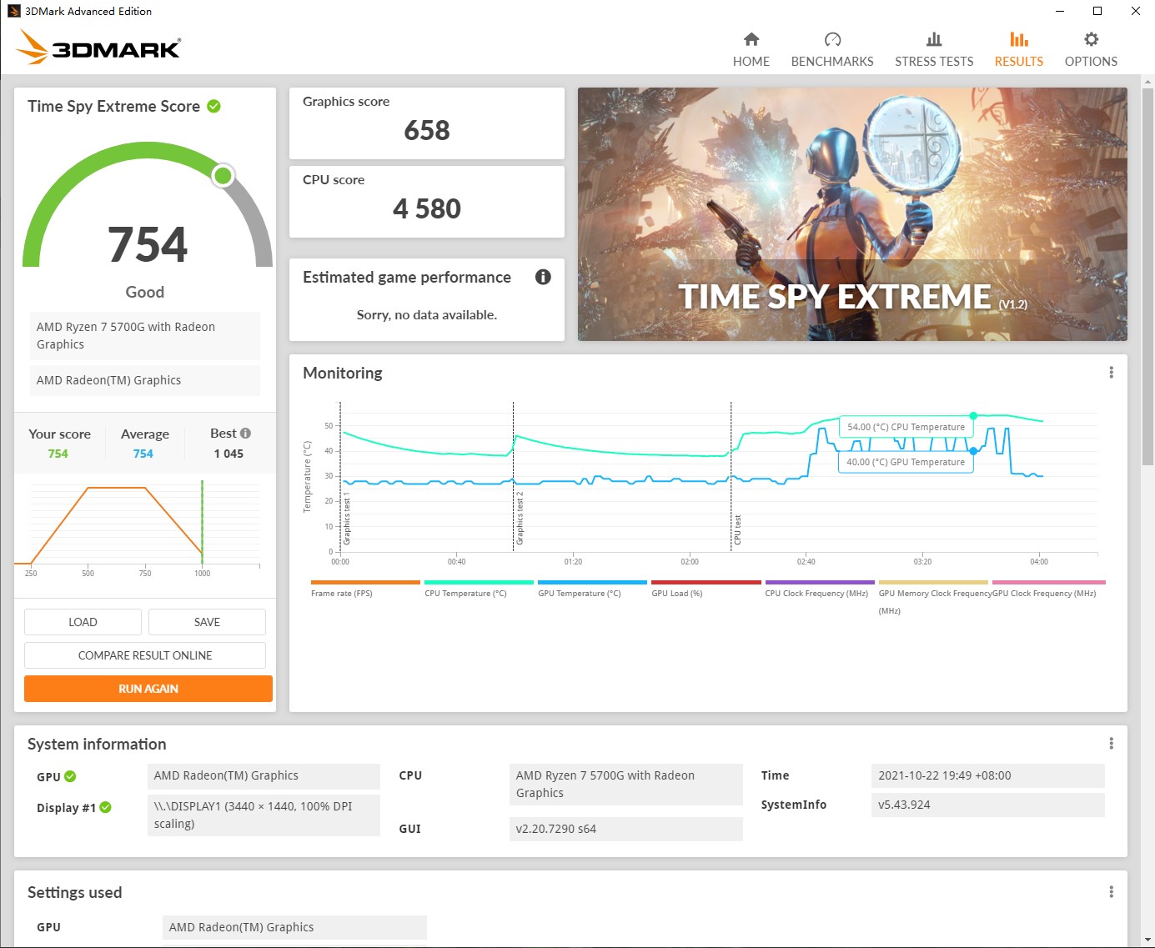Image resolution: width=1155 pixels, height=948 pixels.
Task: Click the AMD Ryzen 7 5700G processor label under score
Action: (x=145, y=336)
